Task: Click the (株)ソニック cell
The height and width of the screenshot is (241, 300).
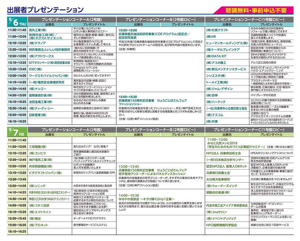Action: (37, 186)
